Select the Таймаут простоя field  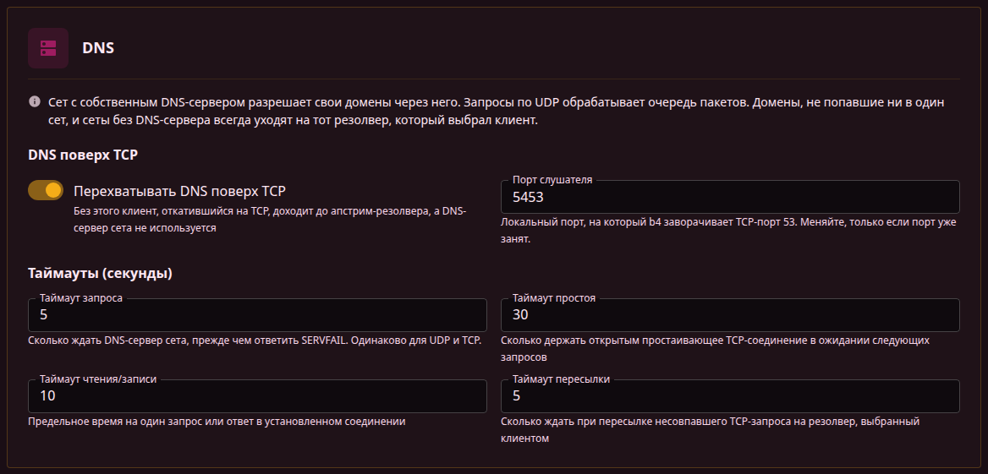730,315
